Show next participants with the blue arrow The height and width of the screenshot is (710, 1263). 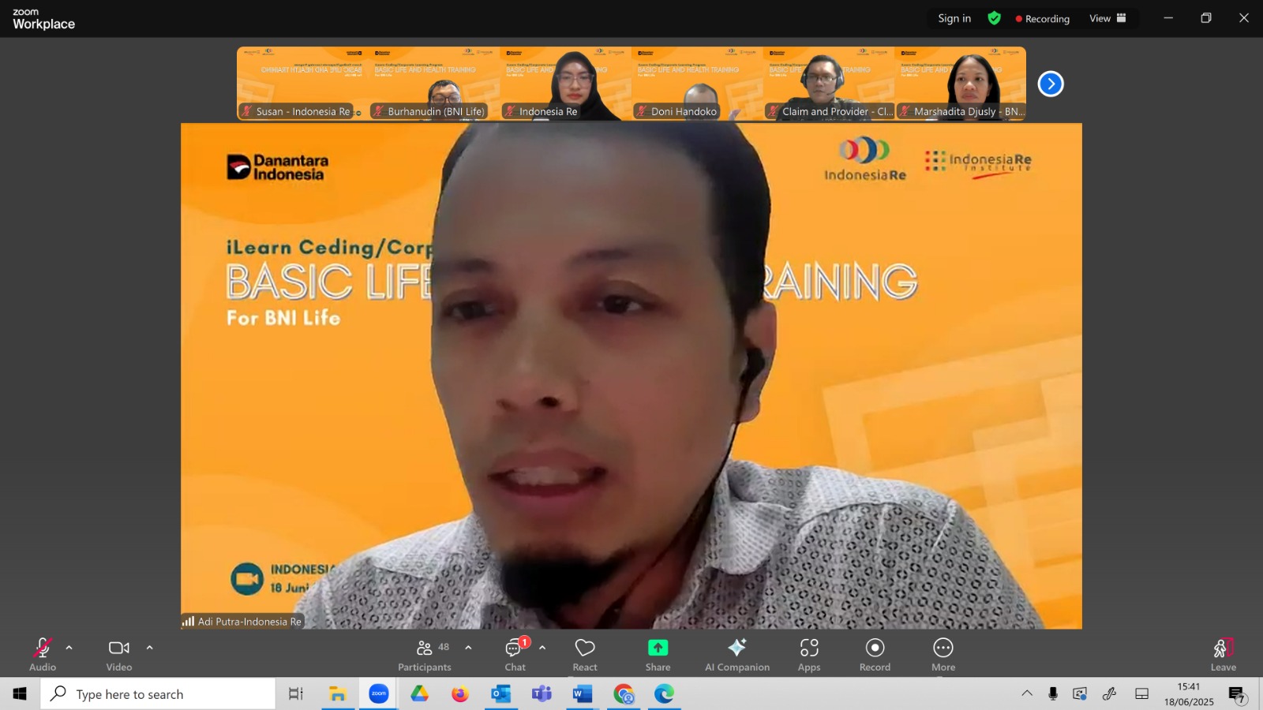[x=1051, y=84]
